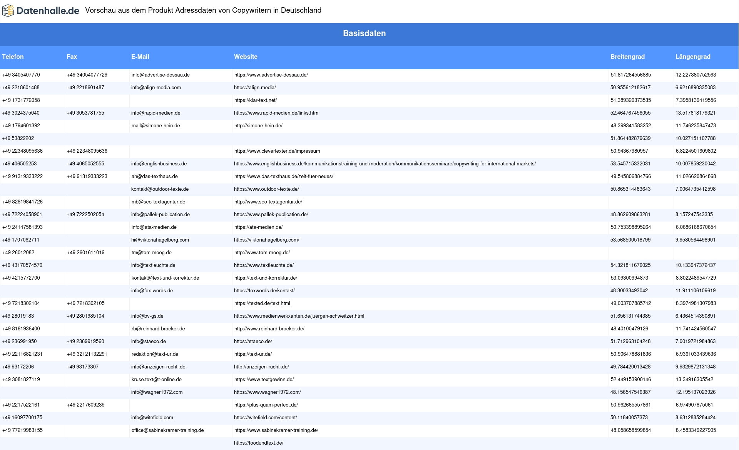739x450 pixels.
Task: Open https://www.pallek-publication.de/ website
Action: [x=271, y=215]
